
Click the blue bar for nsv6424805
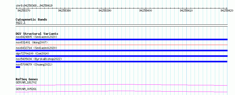click(x=121, y=39)
